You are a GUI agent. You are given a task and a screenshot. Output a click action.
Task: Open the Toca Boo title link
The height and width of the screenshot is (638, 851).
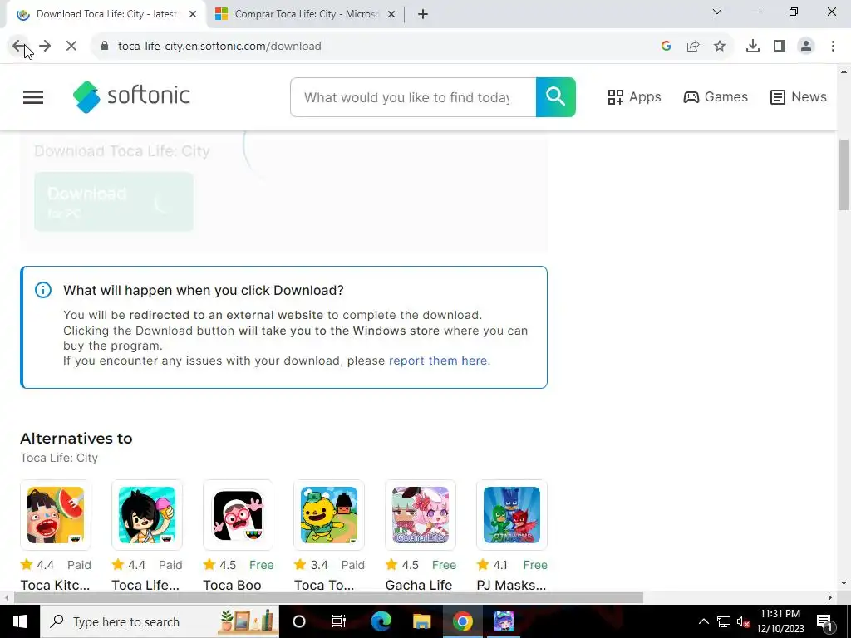(233, 585)
